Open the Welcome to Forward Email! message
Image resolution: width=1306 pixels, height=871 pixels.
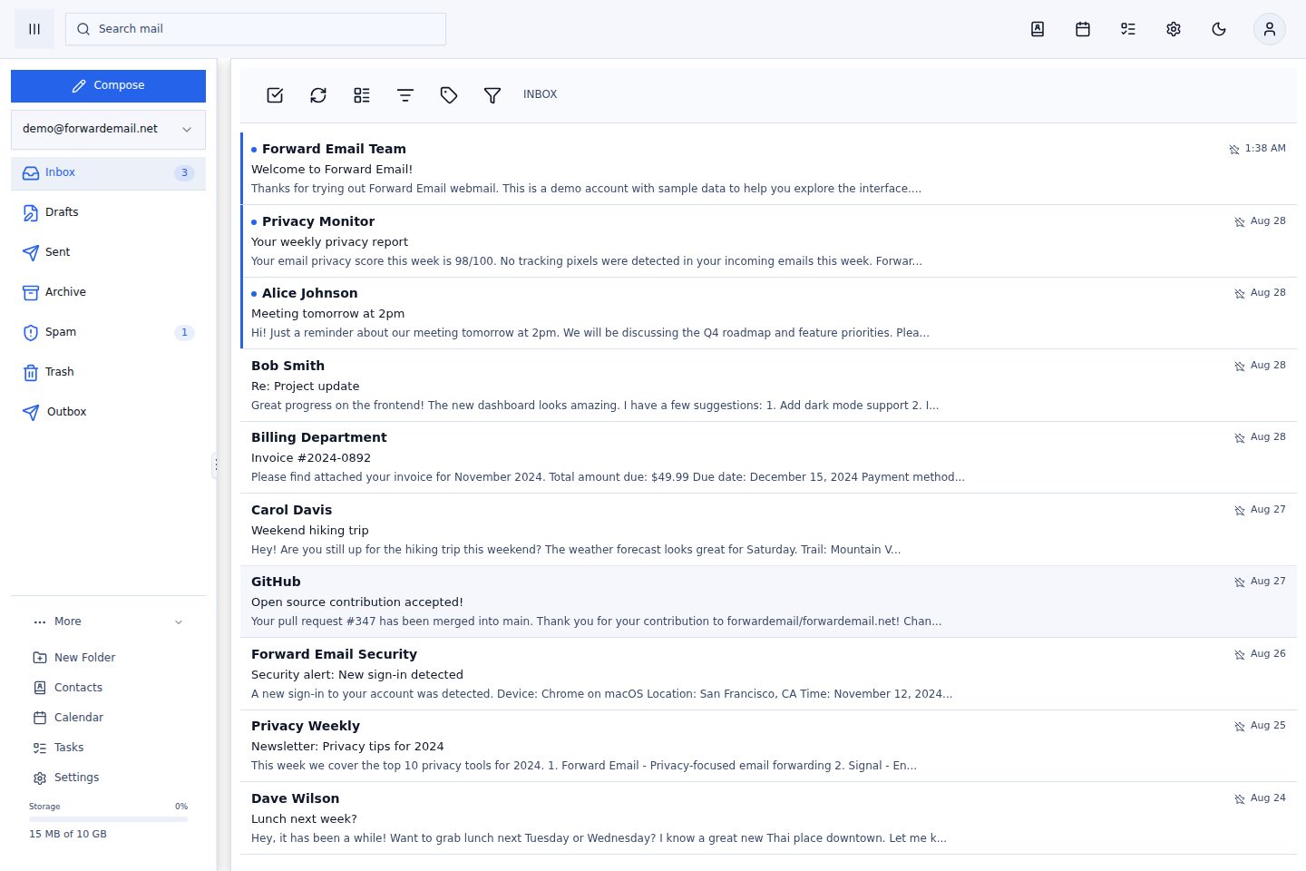(x=769, y=169)
